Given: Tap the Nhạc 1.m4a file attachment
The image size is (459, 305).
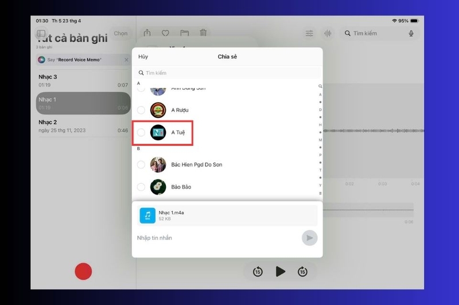Looking at the screenshot, I should 227,215.
